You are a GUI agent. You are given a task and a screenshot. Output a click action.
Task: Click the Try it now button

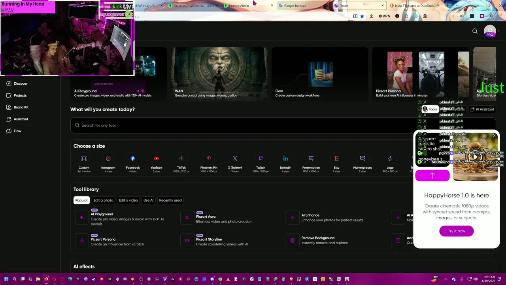pos(457,231)
